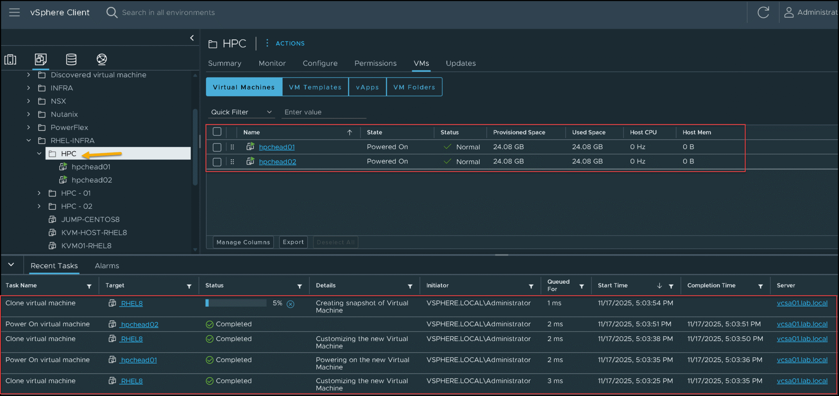This screenshot has height=396, width=839.
Task: Open the VM Templates tab
Action: (x=315, y=87)
